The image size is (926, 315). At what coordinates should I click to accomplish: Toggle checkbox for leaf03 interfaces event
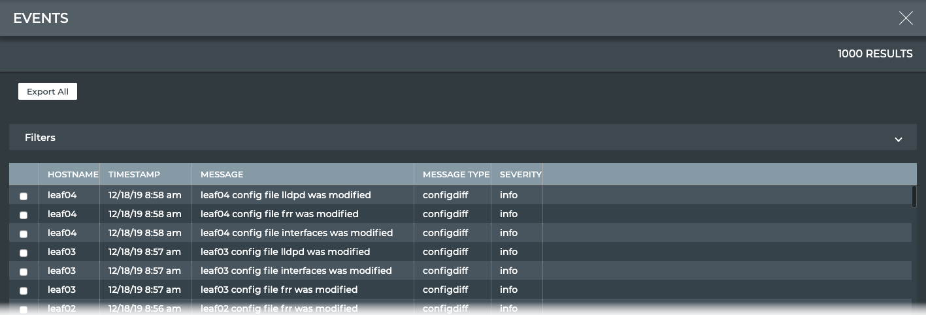[x=24, y=271]
